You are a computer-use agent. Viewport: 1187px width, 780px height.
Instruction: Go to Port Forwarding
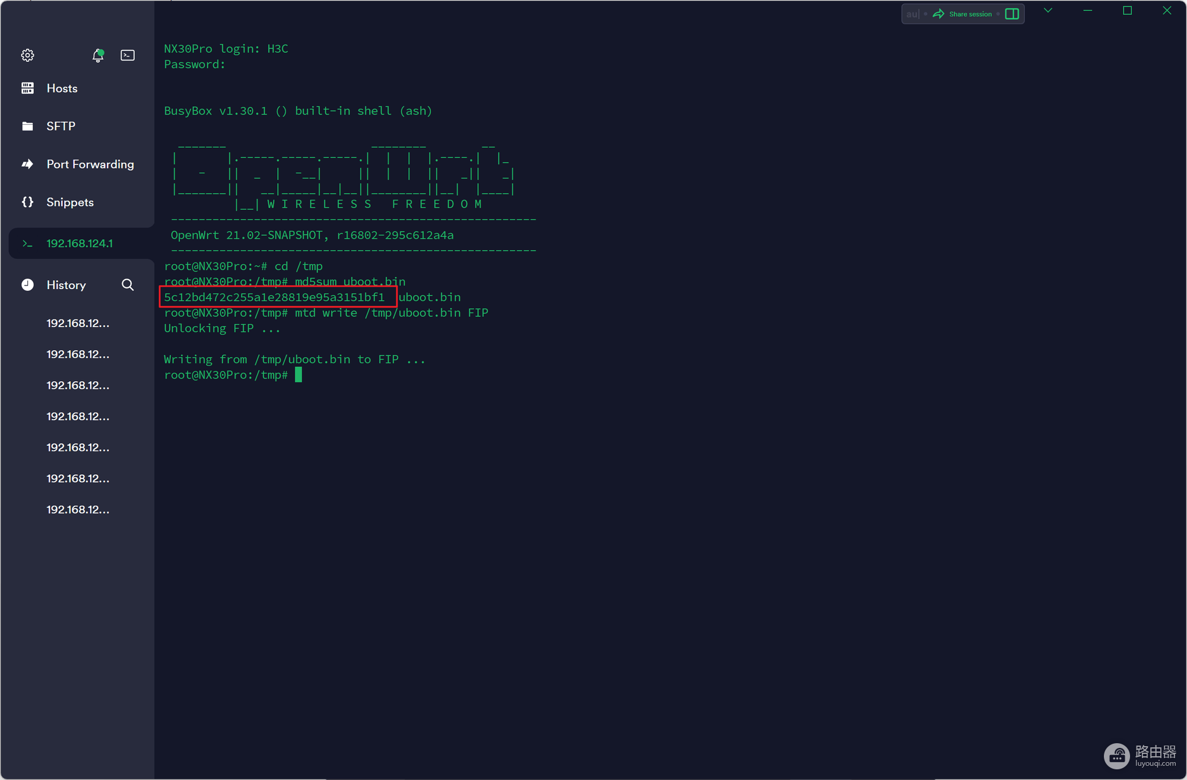pyautogui.click(x=90, y=164)
